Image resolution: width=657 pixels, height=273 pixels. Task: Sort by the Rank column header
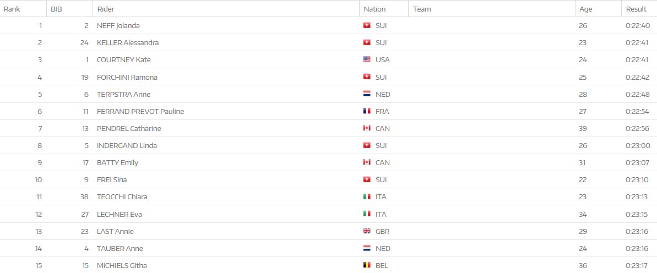(12, 9)
